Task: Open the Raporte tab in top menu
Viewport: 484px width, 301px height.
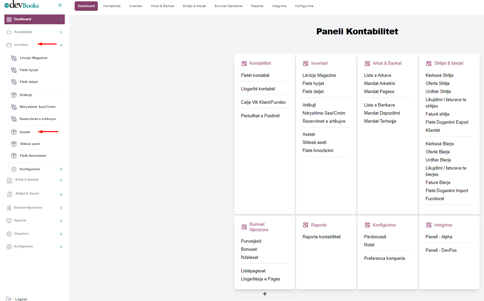Action: (257, 6)
